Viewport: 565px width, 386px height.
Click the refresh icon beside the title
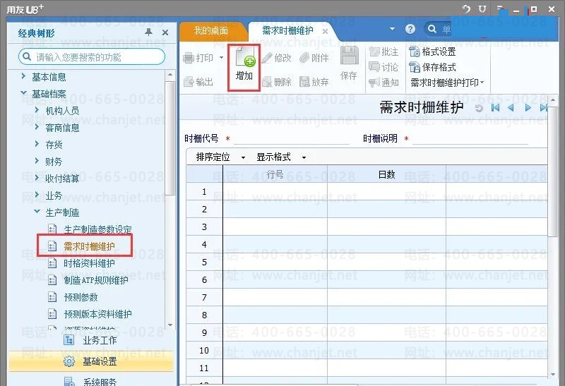point(479,108)
